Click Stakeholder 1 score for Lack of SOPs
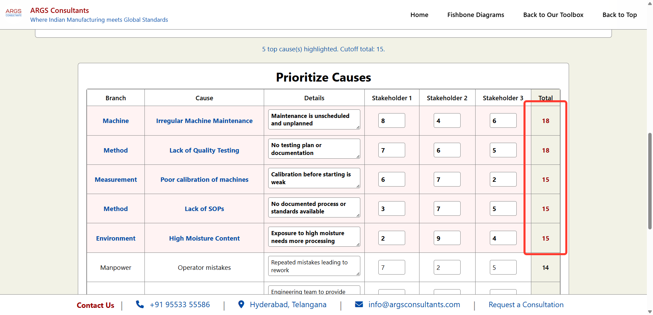653x315 pixels. 392,209
